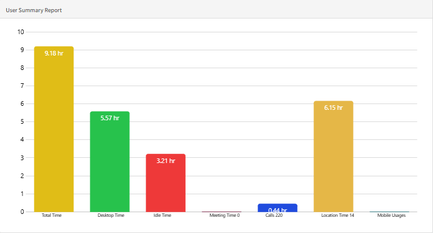Select the 5.57 hr value label
Image resolution: width=433 pixels, height=233 pixels.
[110, 118]
